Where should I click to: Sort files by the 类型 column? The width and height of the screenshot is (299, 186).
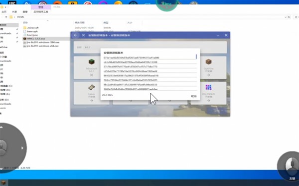click(106, 23)
